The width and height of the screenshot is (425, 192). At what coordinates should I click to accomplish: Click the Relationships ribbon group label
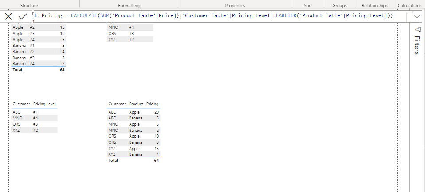(x=374, y=5)
